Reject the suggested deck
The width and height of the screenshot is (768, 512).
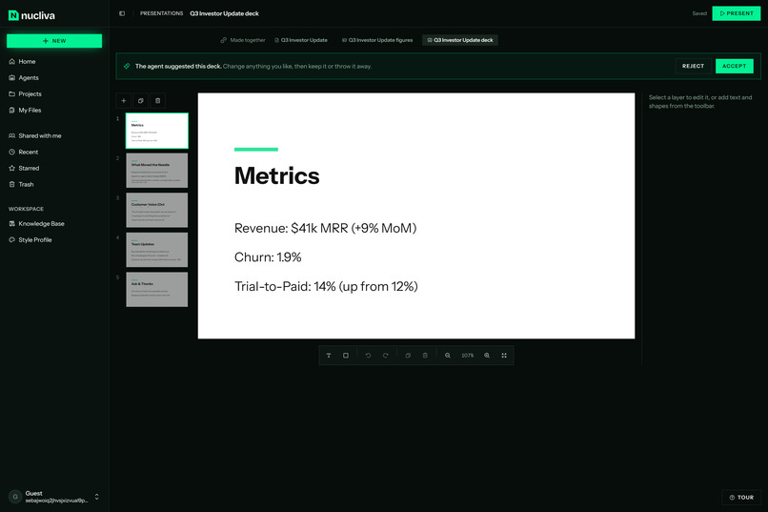pos(693,66)
